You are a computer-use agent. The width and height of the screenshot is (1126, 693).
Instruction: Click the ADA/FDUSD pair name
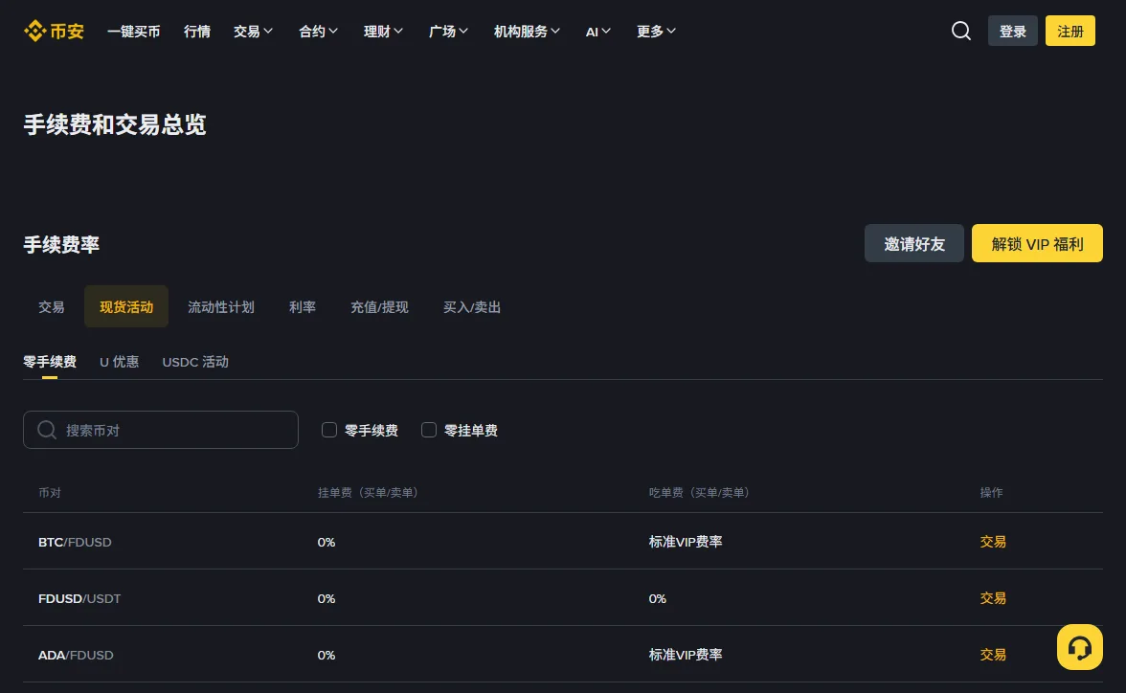pyautogui.click(x=76, y=655)
